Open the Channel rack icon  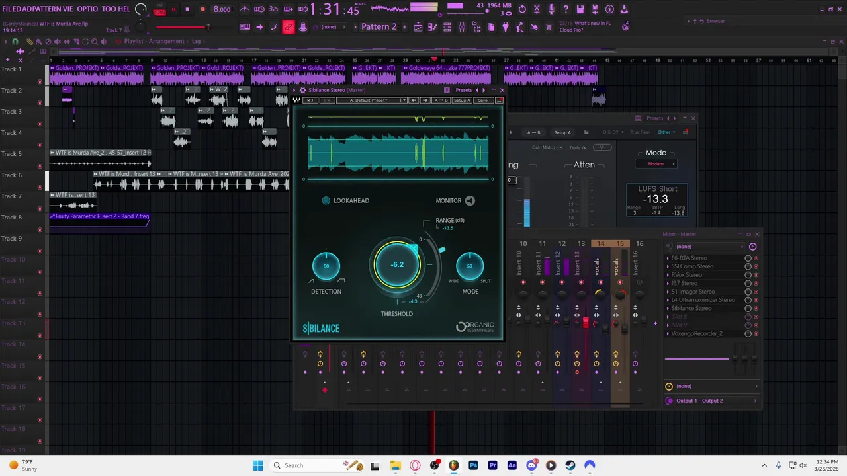[447, 27]
